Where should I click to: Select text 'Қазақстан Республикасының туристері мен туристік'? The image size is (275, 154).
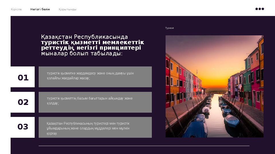coord(88,123)
